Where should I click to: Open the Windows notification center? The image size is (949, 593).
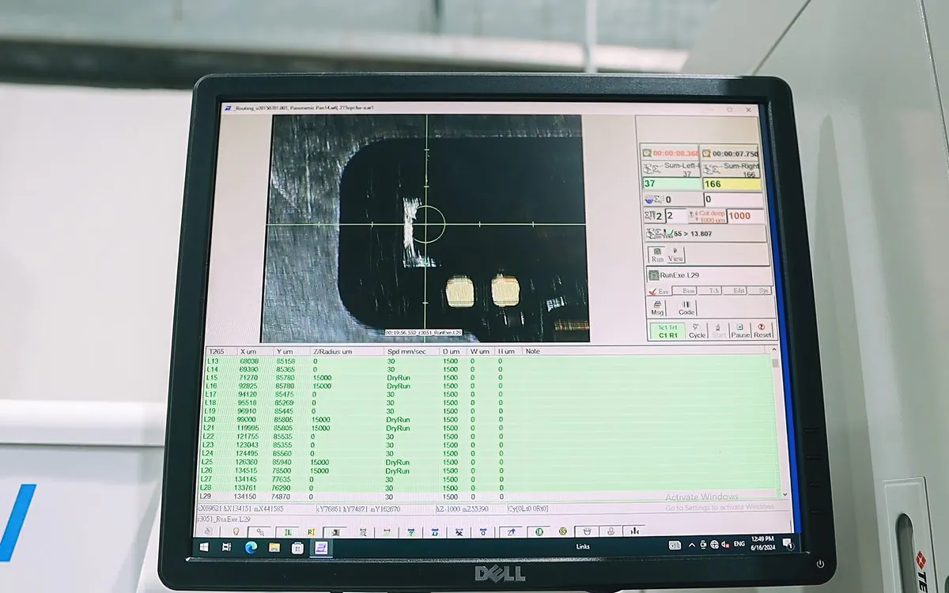tap(788, 545)
